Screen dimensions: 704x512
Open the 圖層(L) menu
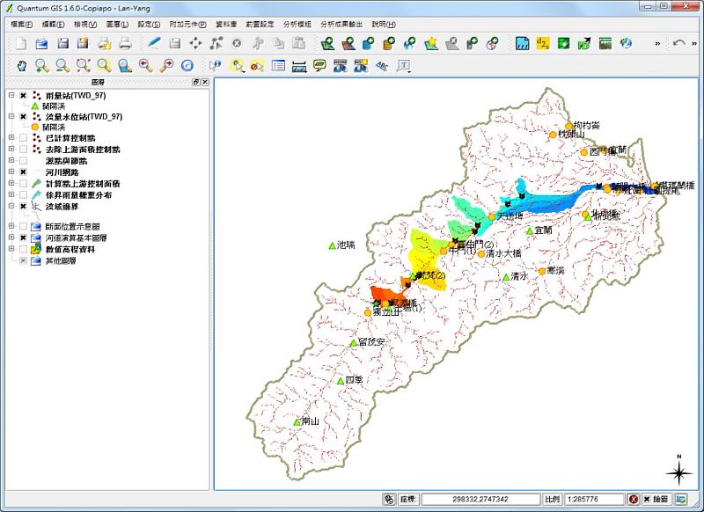point(116,24)
